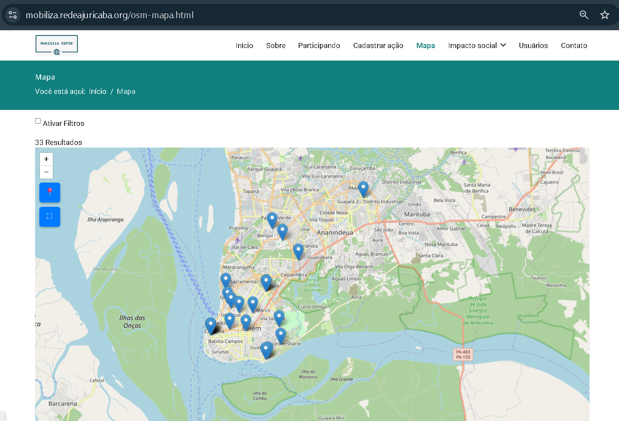The height and width of the screenshot is (421, 619).
Task: Enable the Ativar Filtros checkbox
Action: point(38,121)
